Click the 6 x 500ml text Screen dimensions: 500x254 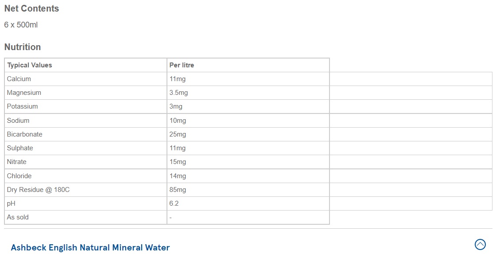21,25
